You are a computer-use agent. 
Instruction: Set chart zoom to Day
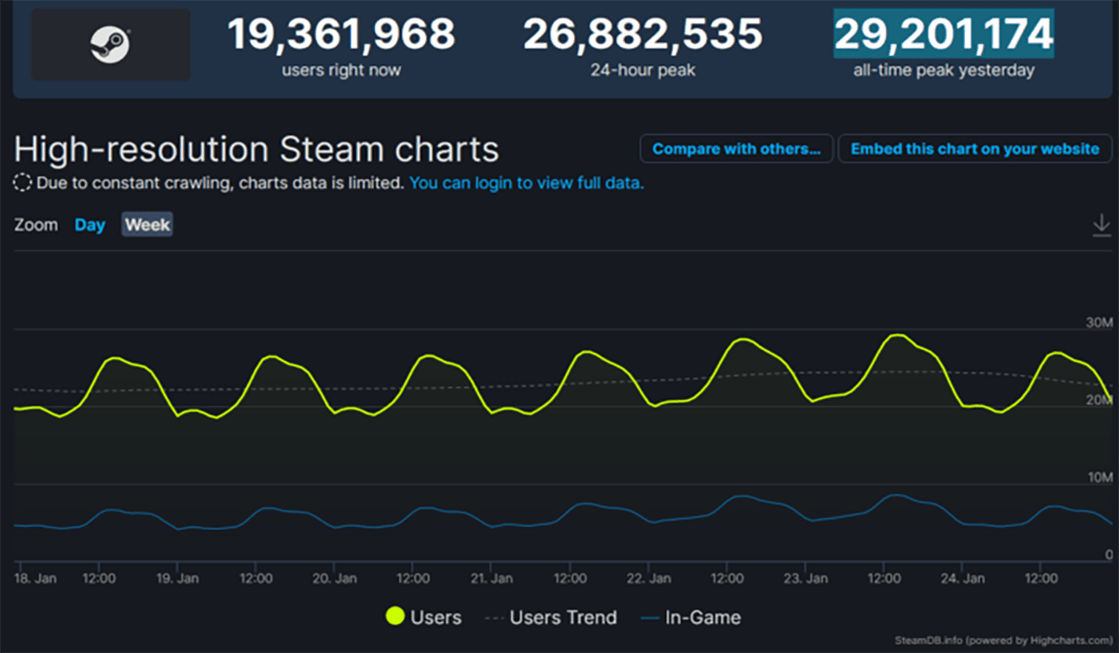coord(90,225)
